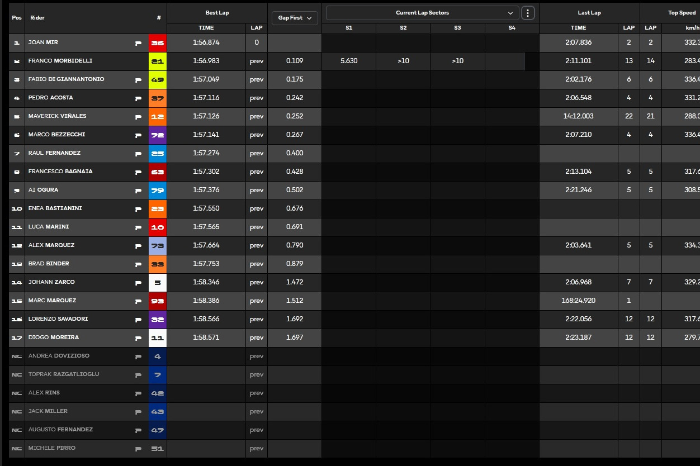Click the pit icon beside Pedro Acosta

click(138, 98)
